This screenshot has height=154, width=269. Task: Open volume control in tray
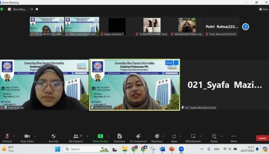pyautogui.click(x=230, y=149)
